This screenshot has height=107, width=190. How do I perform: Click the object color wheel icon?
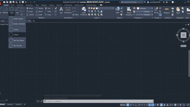[134, 8]
